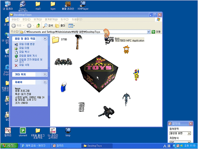Viewport: 198px width, 149px height.
Task: Click 파일 복사 copy file link
Action: click(24, 52)
